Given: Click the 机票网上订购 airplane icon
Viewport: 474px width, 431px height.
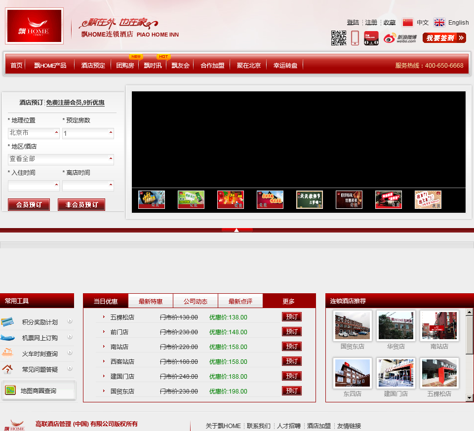Looking at the screenshot, I should coord(7,337).
